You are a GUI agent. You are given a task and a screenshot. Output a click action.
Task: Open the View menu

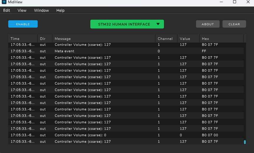click(22, 10)
